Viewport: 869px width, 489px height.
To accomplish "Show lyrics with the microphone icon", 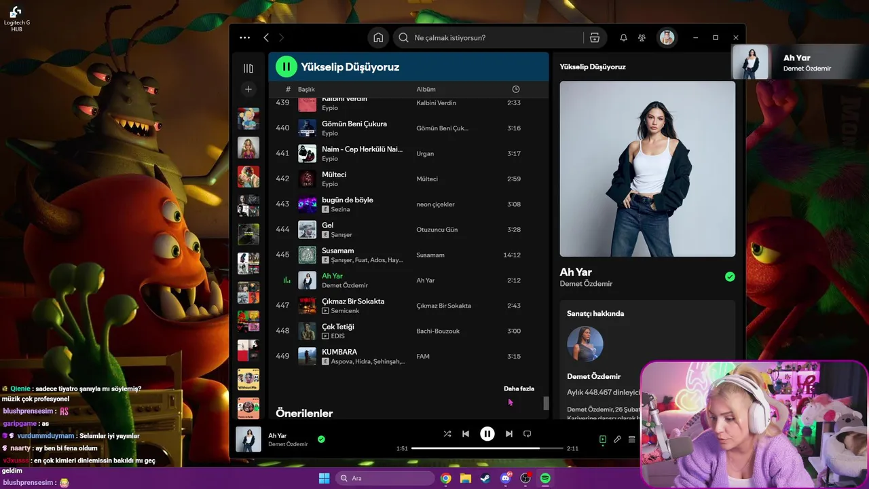I will pos(617,439).
